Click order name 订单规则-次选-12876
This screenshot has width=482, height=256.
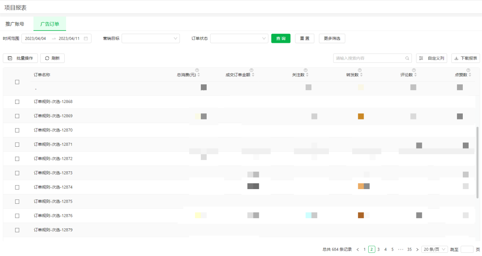53,216
